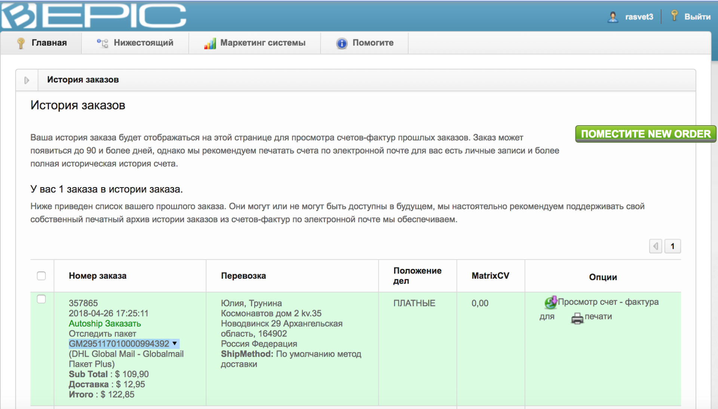Open the Нижестоящий menu
Viewport: 718px width, 409px height.
[x=143, y=43]
